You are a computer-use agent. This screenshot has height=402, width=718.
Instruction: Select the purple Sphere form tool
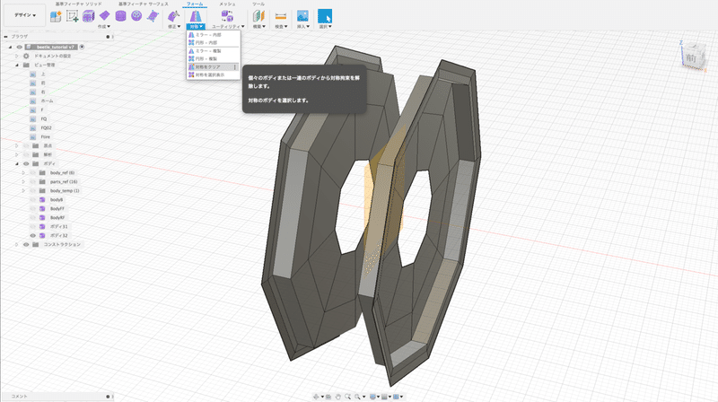pos(136,16)
